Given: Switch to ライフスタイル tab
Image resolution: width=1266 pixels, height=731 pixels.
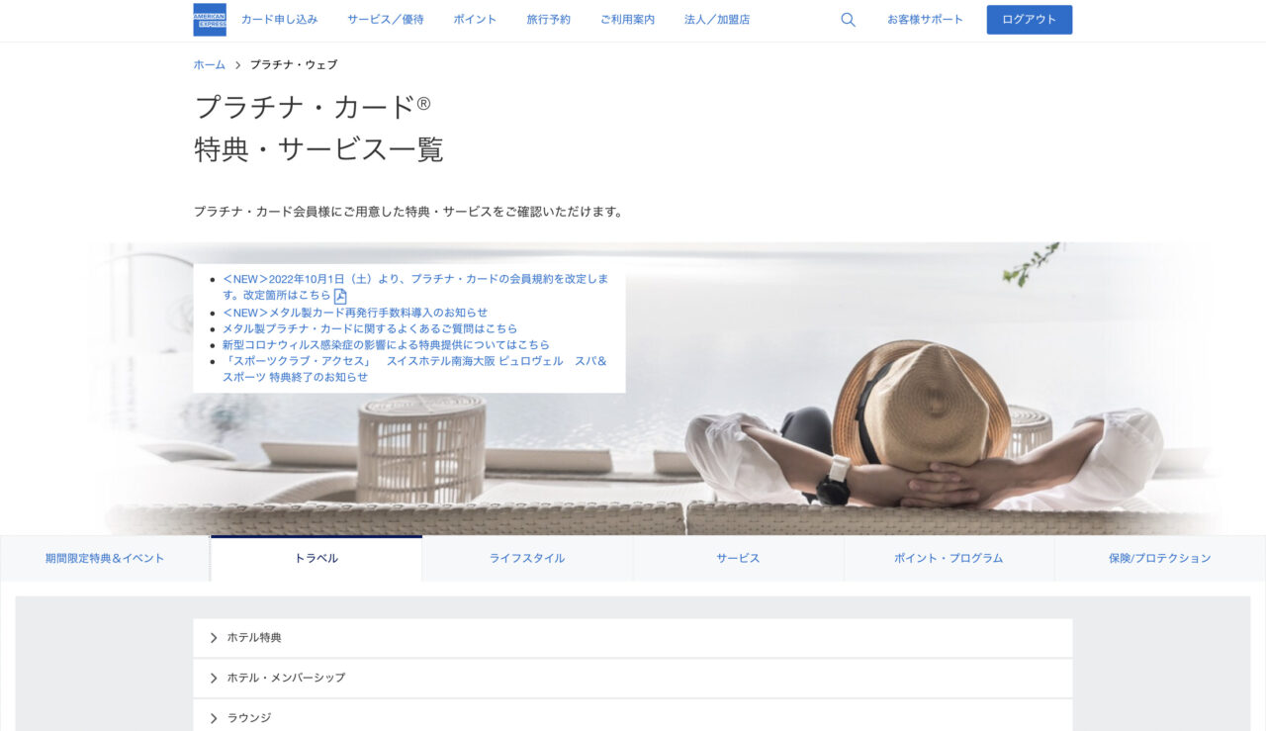Looking at the screenshot, I should coord(527,558).
